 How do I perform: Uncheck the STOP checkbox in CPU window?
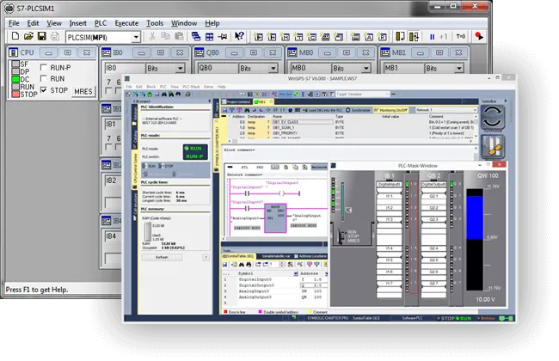click(44, 89)
